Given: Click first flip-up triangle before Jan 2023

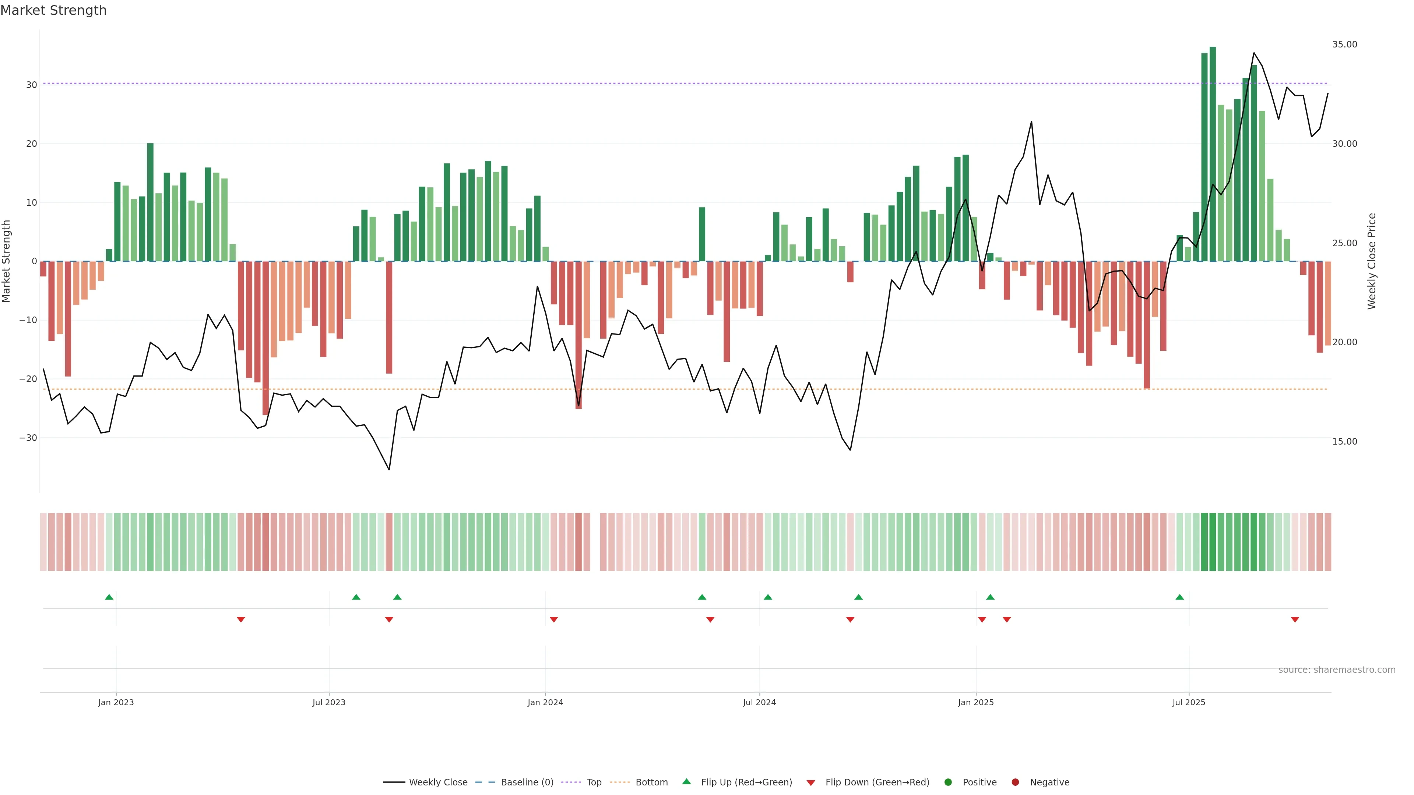Looking at the screenshot, I should [x=109, y=597].
